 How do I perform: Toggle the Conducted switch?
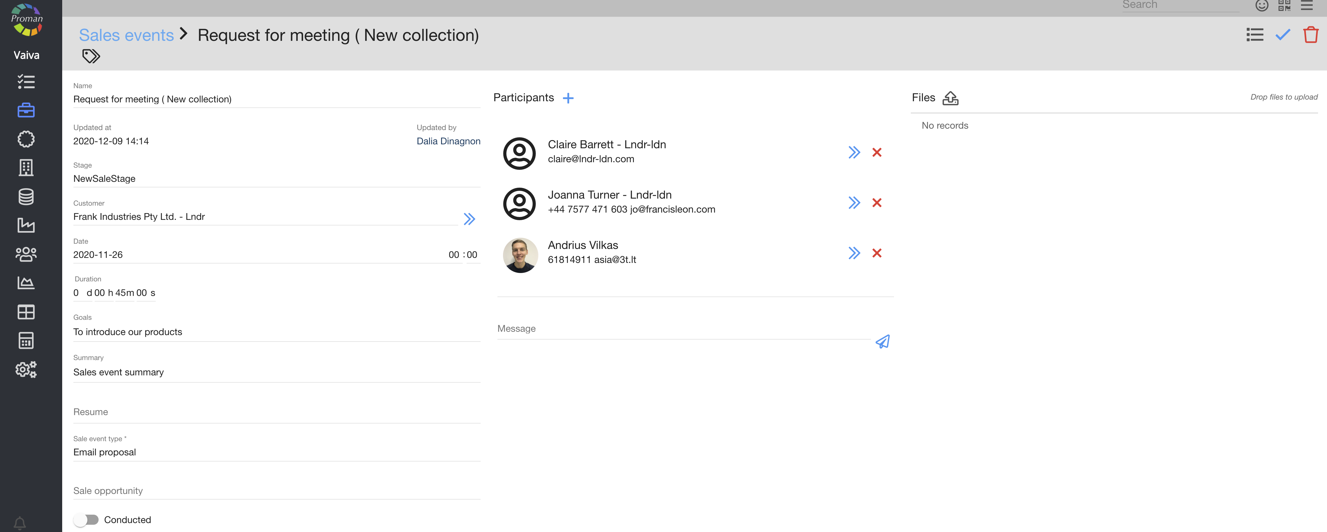[86, 520]
